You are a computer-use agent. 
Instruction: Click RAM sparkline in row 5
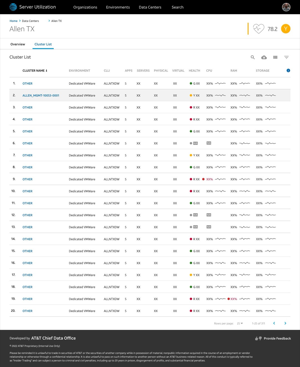[245, 131]
